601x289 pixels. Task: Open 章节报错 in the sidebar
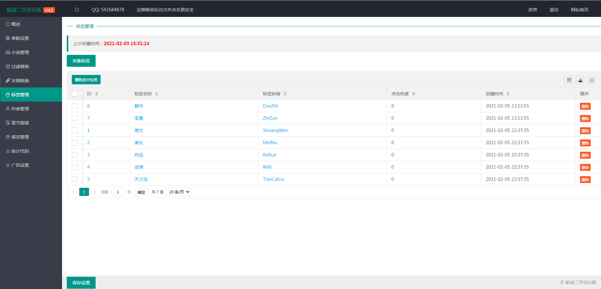[31, 123]
